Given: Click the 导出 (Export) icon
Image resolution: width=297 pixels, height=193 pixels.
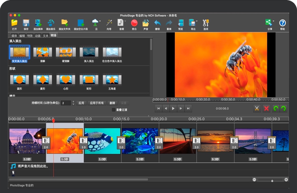Looking at the screenshot, I should pos(193,23).
